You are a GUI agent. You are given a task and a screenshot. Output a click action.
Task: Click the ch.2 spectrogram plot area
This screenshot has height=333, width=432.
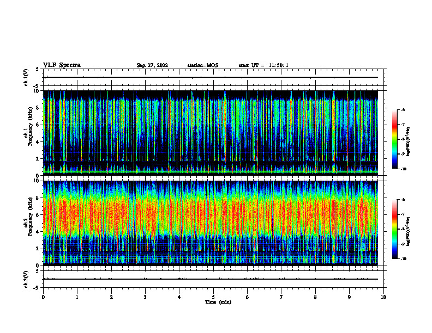pos(211,223)
